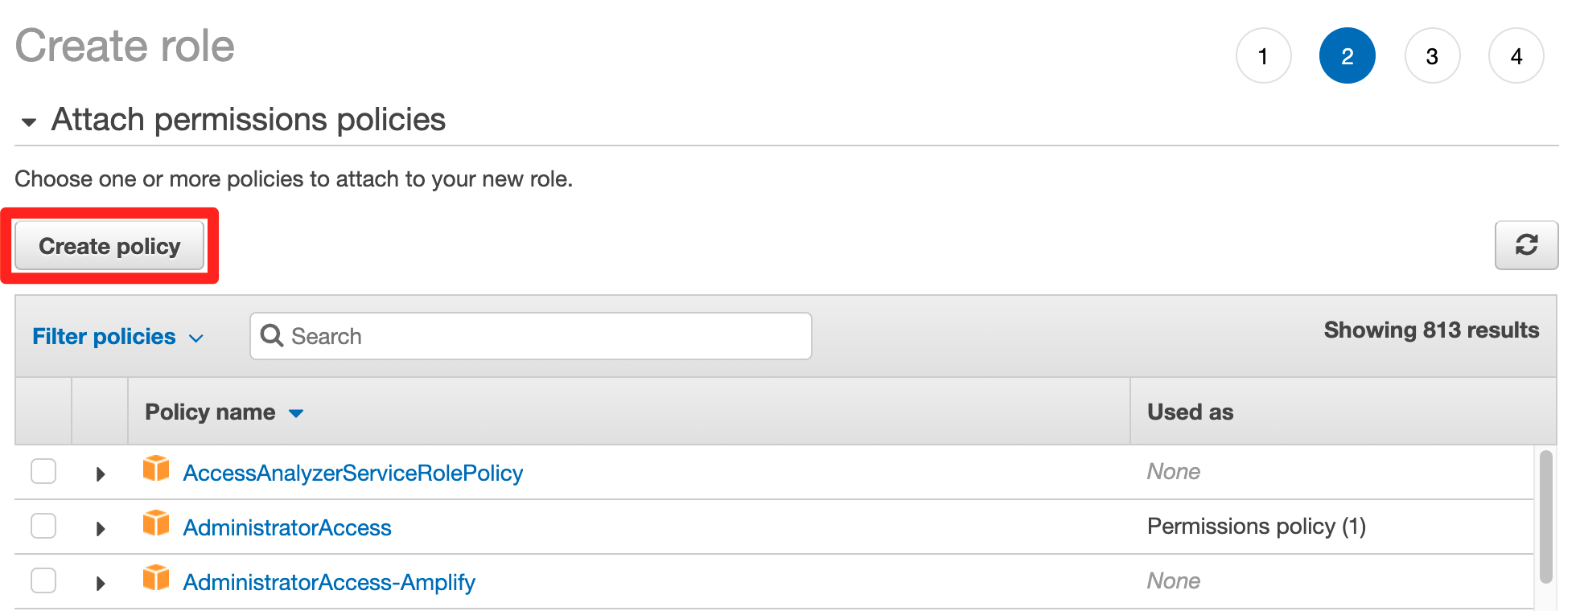
Task: Click the refresh policies icon button
Action: 1526,245
